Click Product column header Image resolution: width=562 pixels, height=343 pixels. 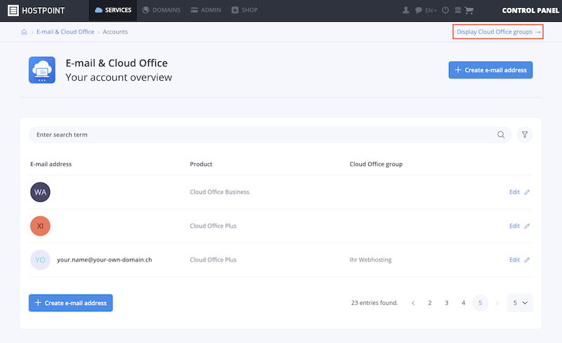tap(201, 164)
